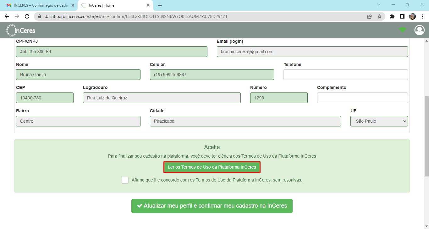Click the Logradouro field

click(x=162, y=98)
